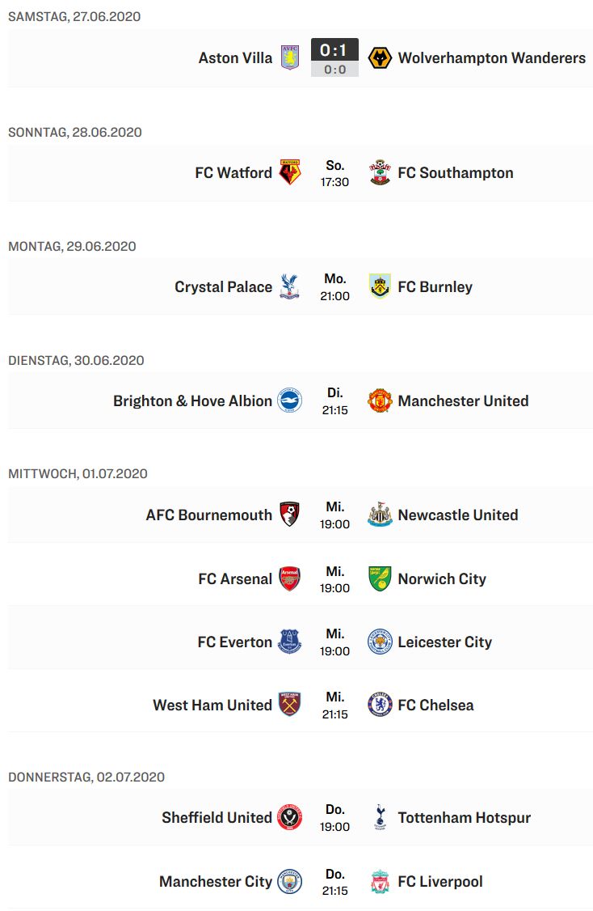Open the Brighton & Hove Albion team link
Image resolution: width=593 pixels, height=911 pixels.
[192, 400]
